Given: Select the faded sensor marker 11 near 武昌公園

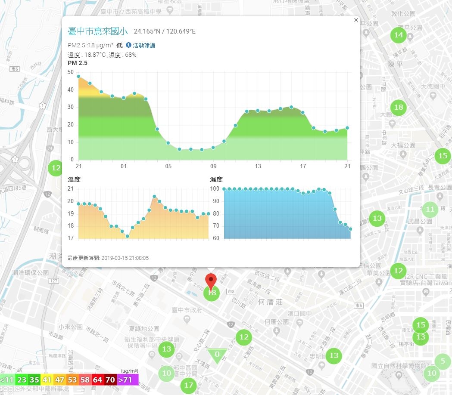Looking at the screenshot, I should click(x=430, y=209).
